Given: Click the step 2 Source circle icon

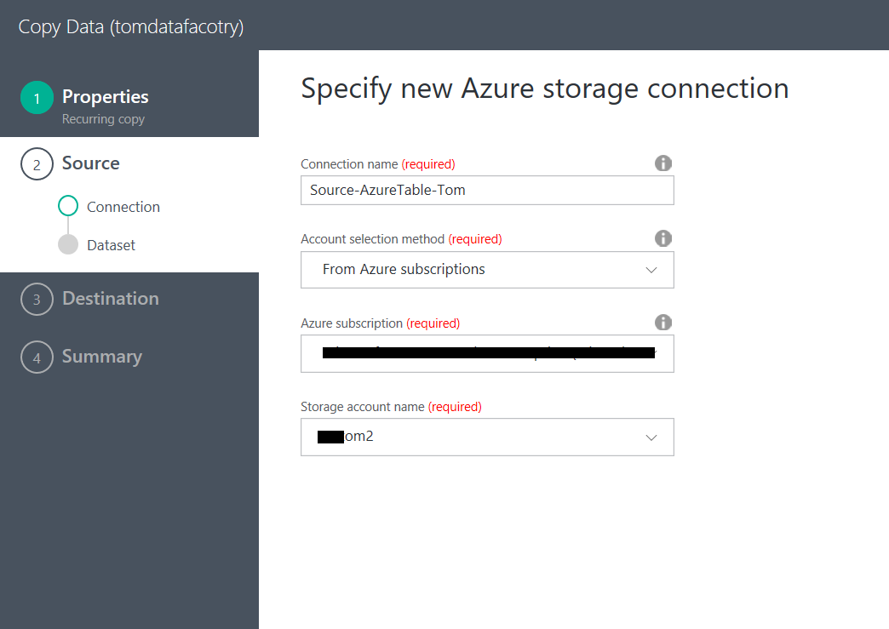Looking at the screenshot, I should coord(37,164).
